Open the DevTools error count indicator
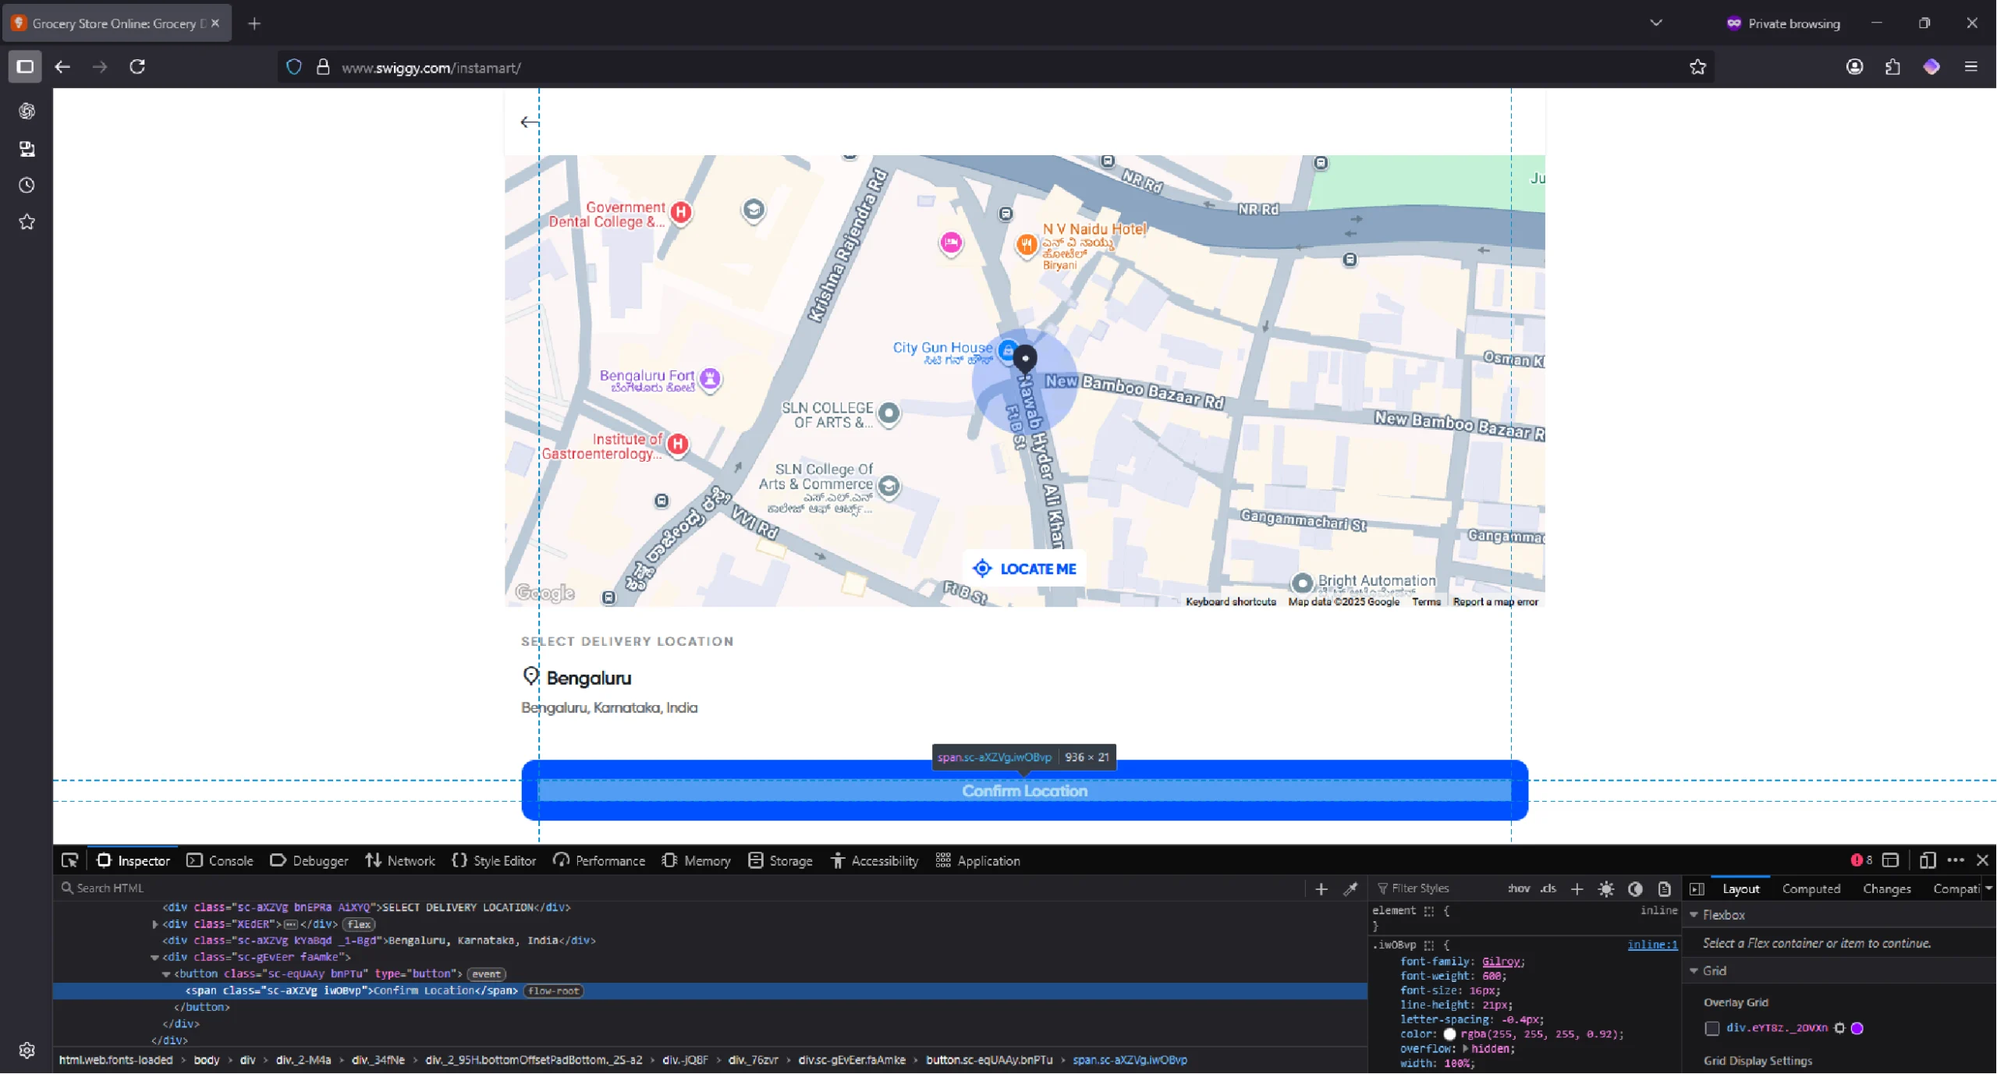 (x=1862, y=861)
